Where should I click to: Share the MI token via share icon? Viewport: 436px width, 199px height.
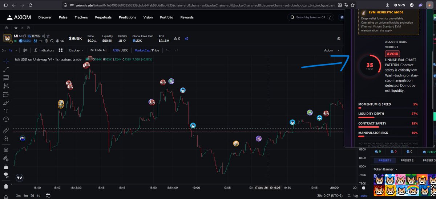pos(44,36)
